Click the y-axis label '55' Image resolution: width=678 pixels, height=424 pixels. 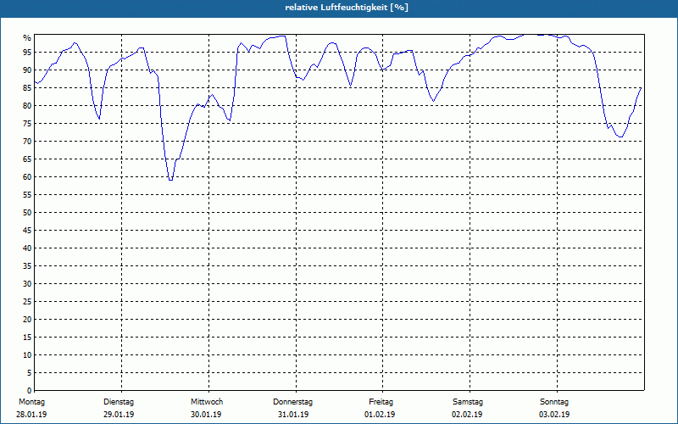click(27, 195)
